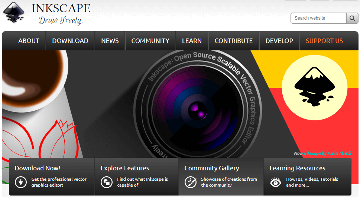Open the Learn menu
The width and height of the screenshot is (360, 197).
[x=192, y=41]
